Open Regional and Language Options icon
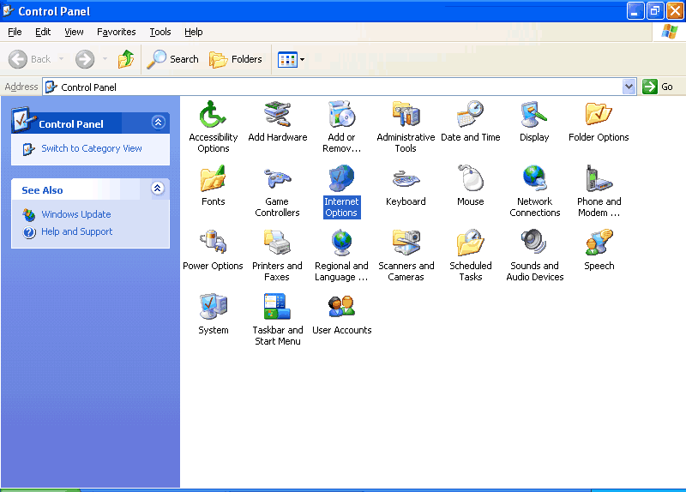This screenshot has width=686, height=492. (x=341, y=243)
